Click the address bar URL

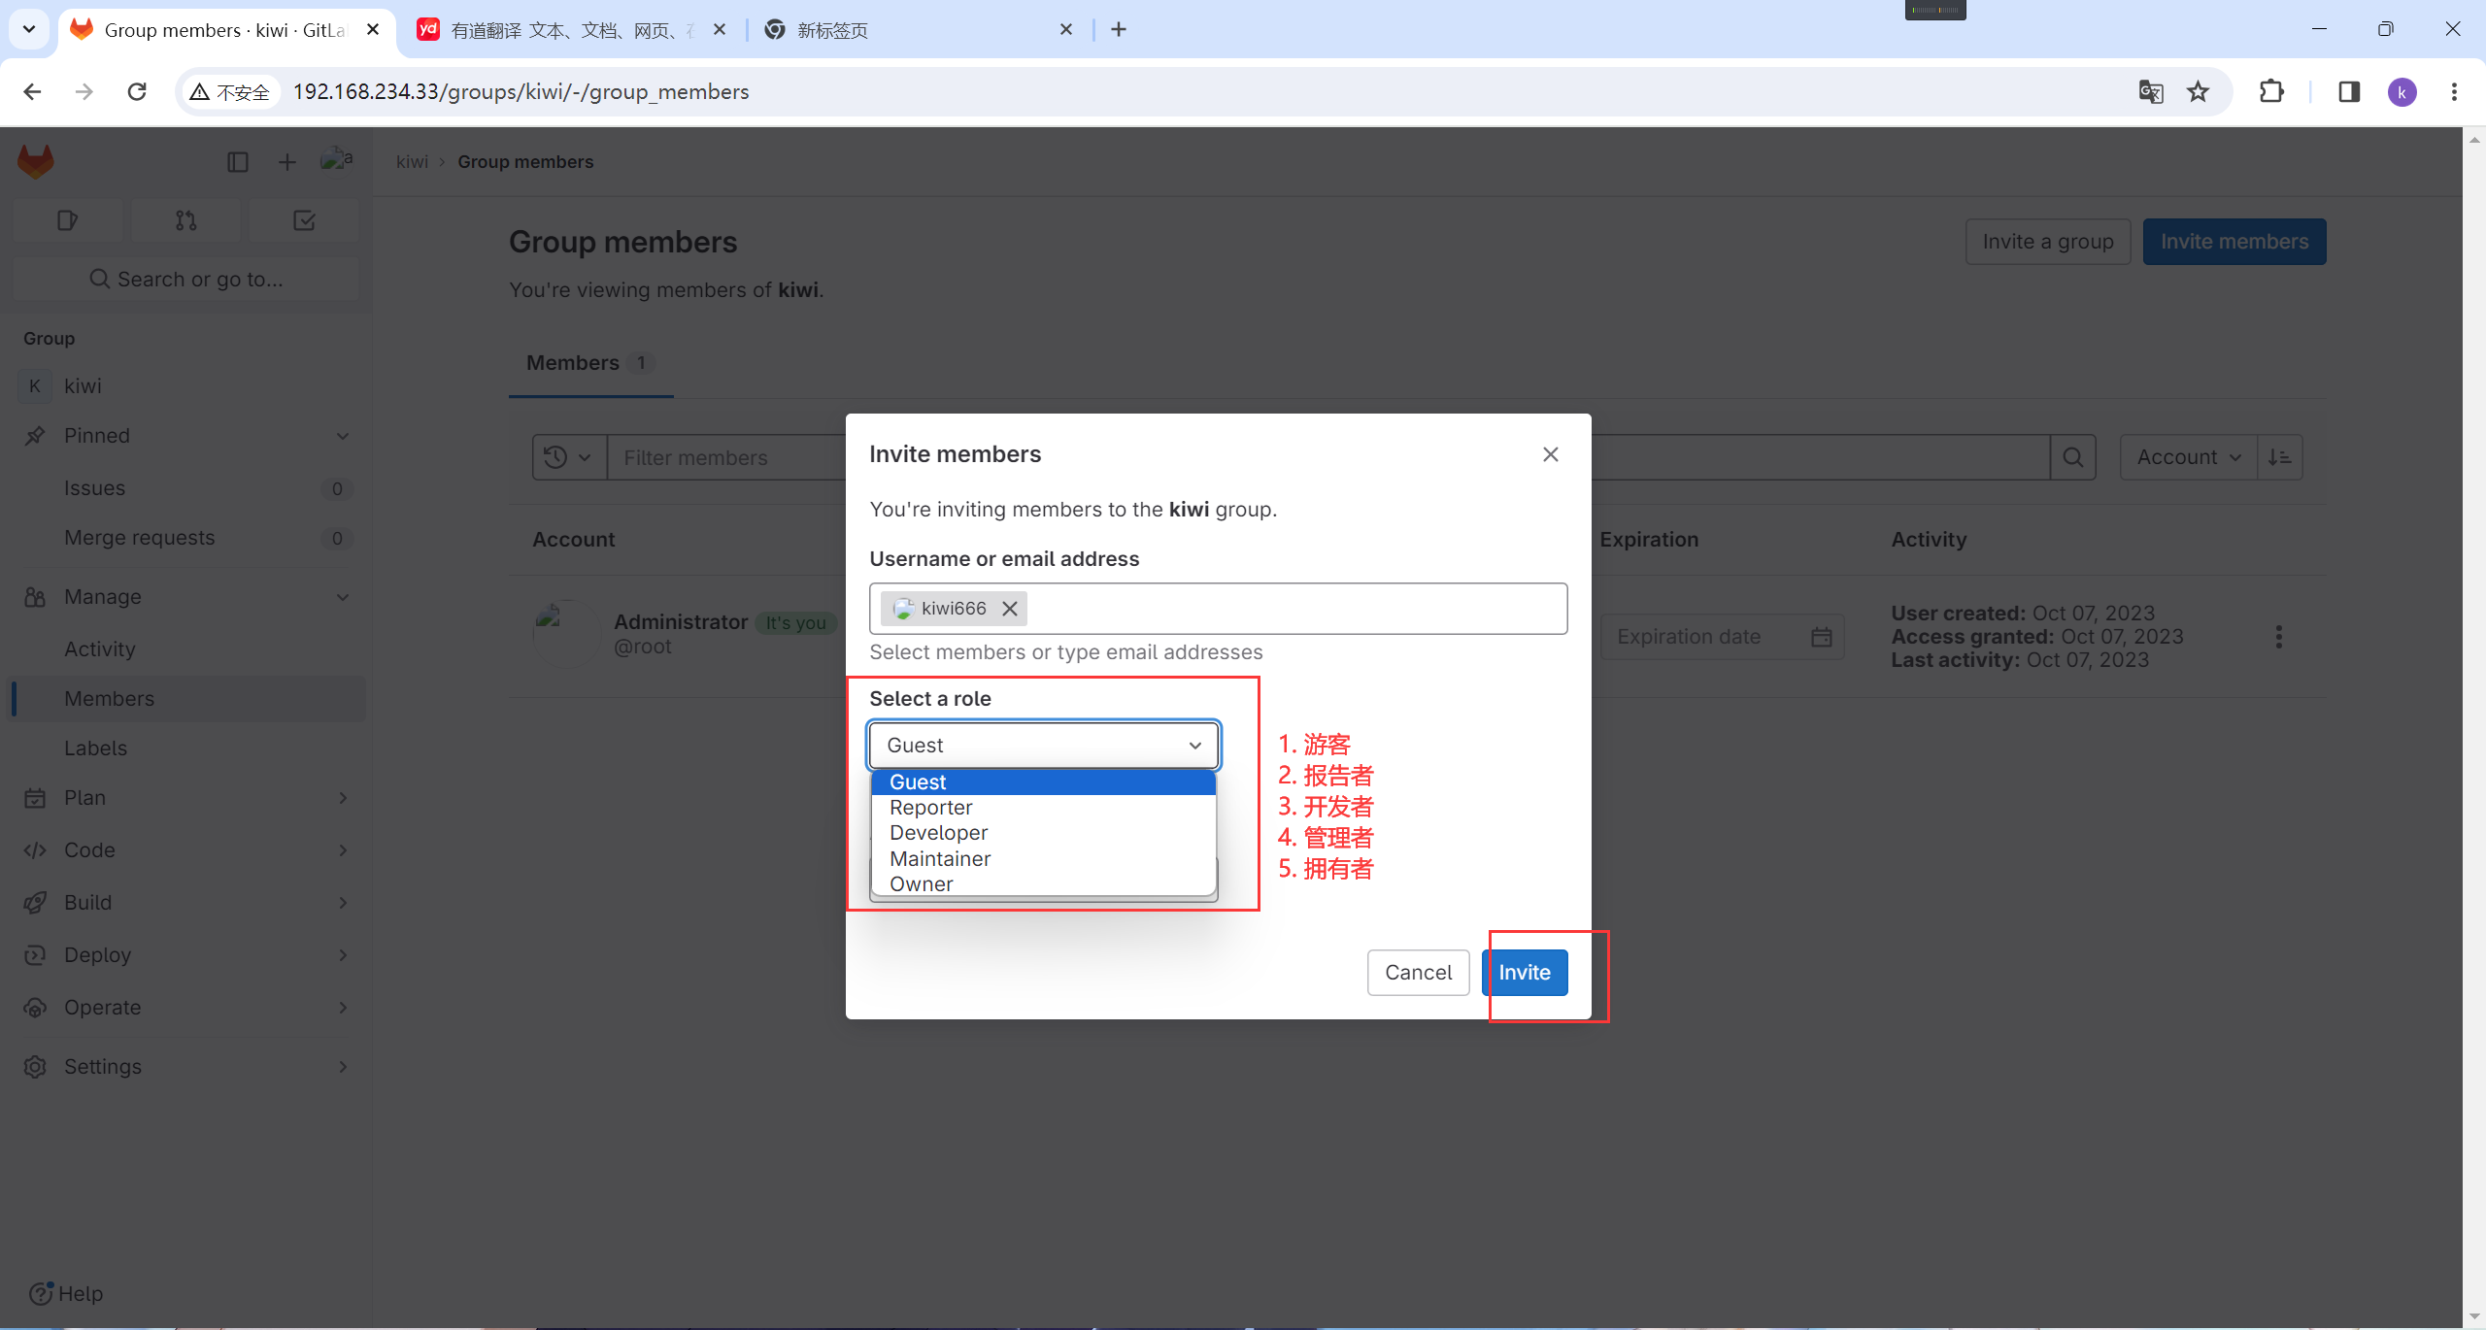click(x=521, y=92)
